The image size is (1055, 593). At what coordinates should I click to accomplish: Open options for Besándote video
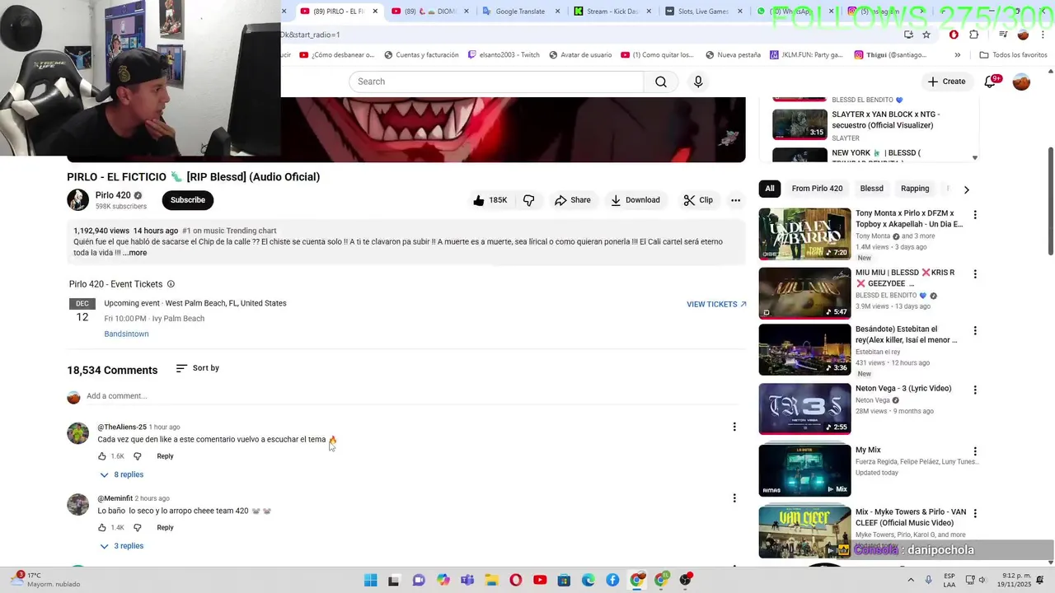pos(975,330)
